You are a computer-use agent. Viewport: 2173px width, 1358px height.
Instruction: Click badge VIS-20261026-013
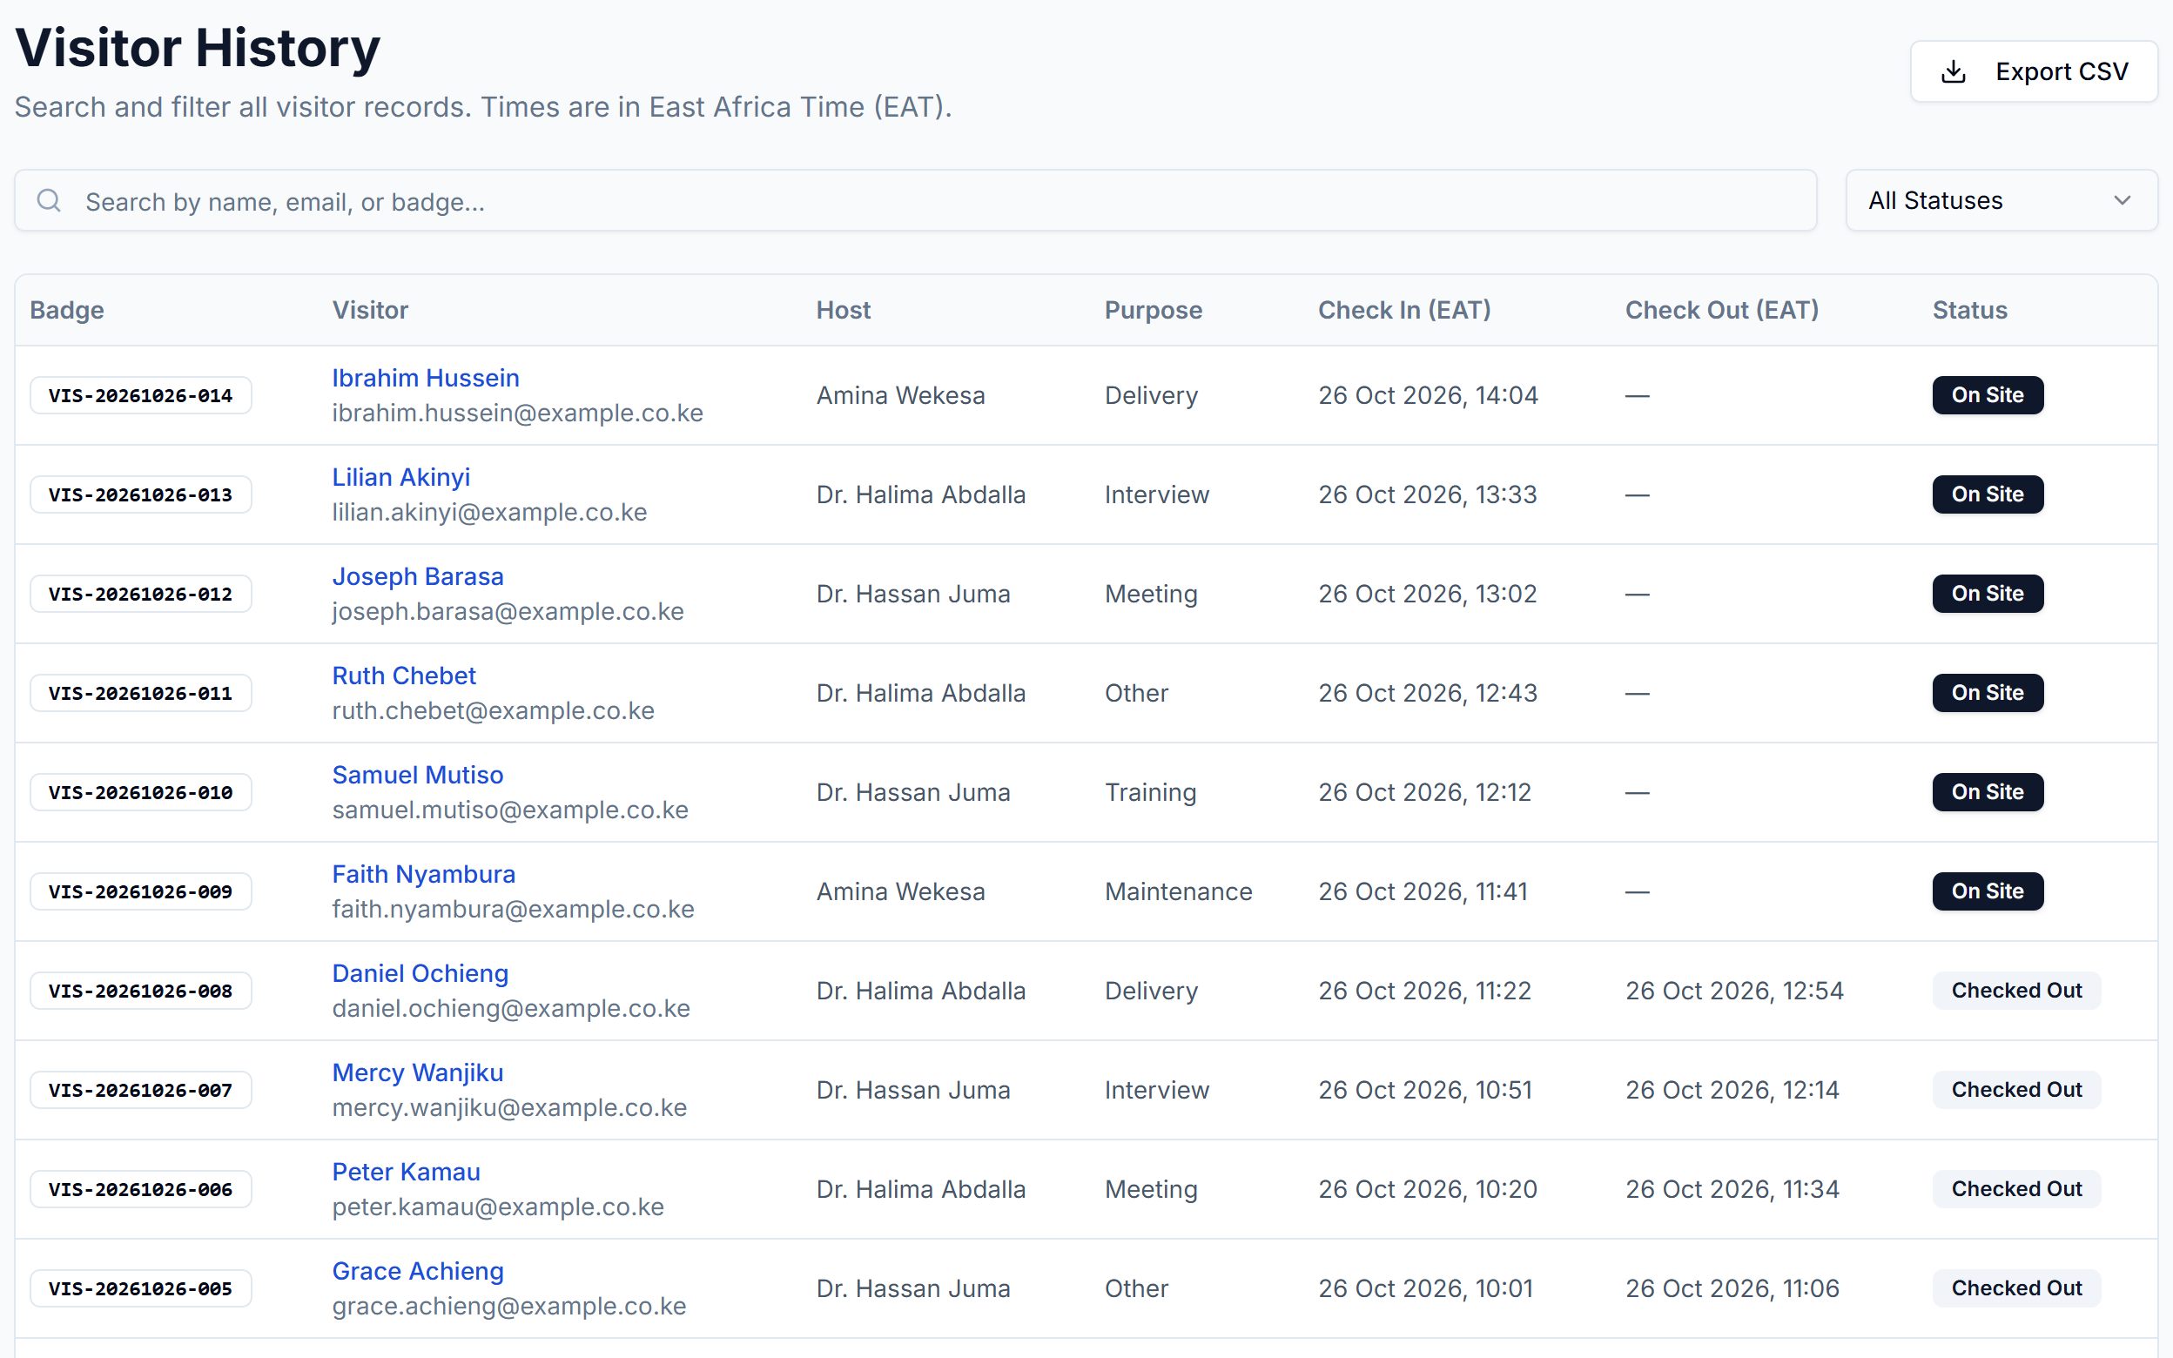pyautogui.click(x=141, y=494)
